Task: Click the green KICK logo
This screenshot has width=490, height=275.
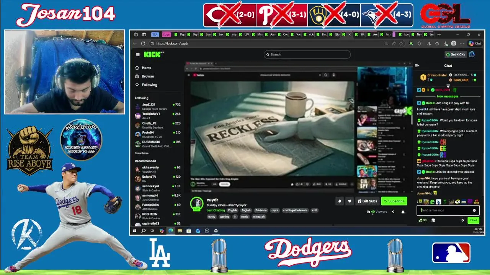Action: click(x=153, y=55)
